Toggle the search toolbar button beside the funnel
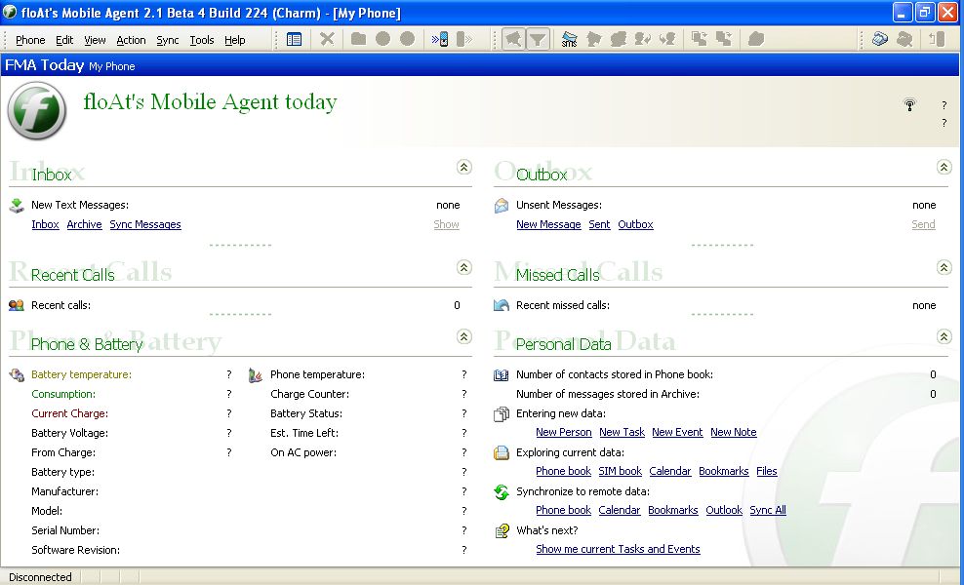Viewport: 964px width, 585px height. point(513,39)
